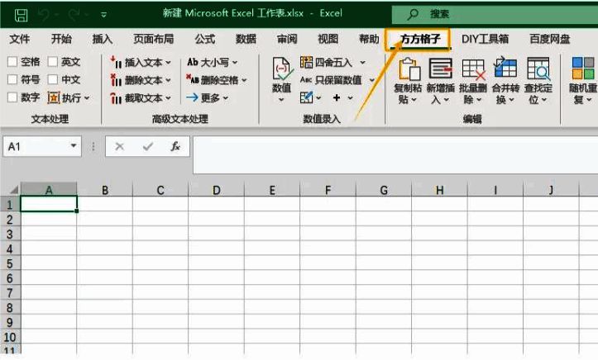Switch to the 帮助 ribbon tab

pos(369,39)
